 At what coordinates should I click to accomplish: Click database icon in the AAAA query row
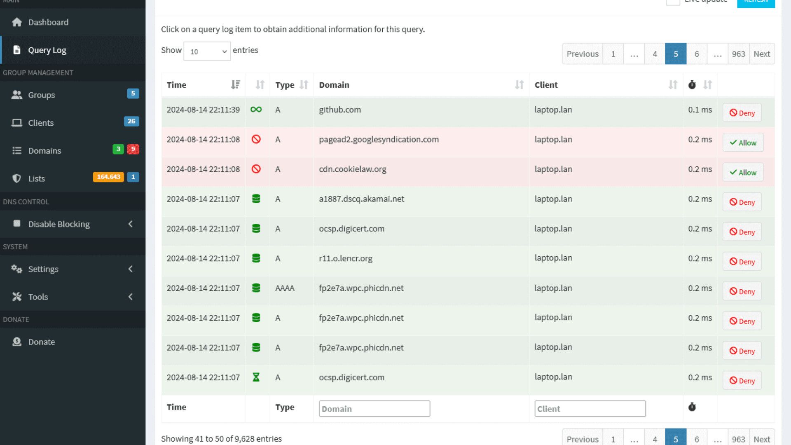pyautogui.click(x=256, y=288)
